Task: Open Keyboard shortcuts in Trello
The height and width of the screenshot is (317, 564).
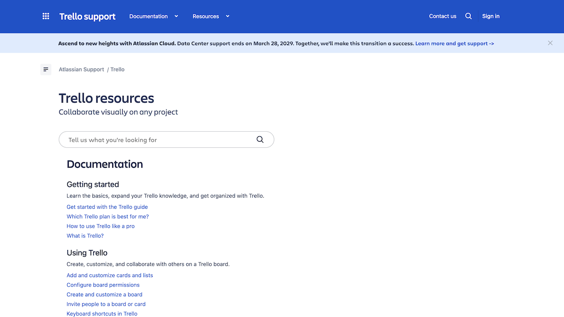Action: [x=102, y=313]
